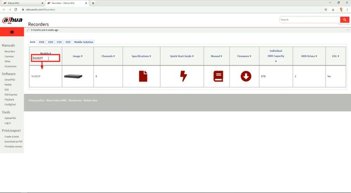Close the Dahua Wiki tab
351x193 pixels.
point(43,3)
